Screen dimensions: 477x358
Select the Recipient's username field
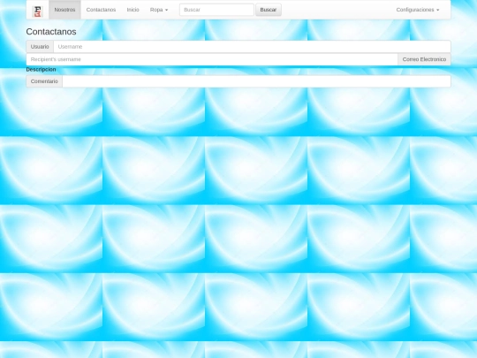pyautogui.click(x=212, y=59)
